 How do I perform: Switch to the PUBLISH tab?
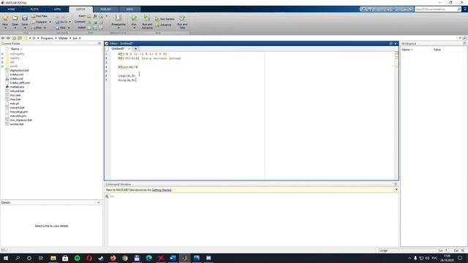(105, 9)
